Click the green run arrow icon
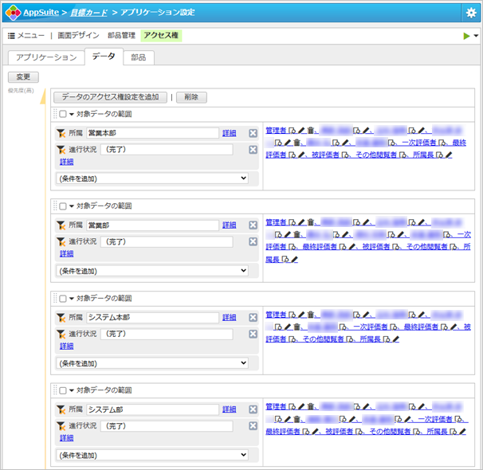Image resolution: width=483 pixels, height=470 pixels. 466,36
